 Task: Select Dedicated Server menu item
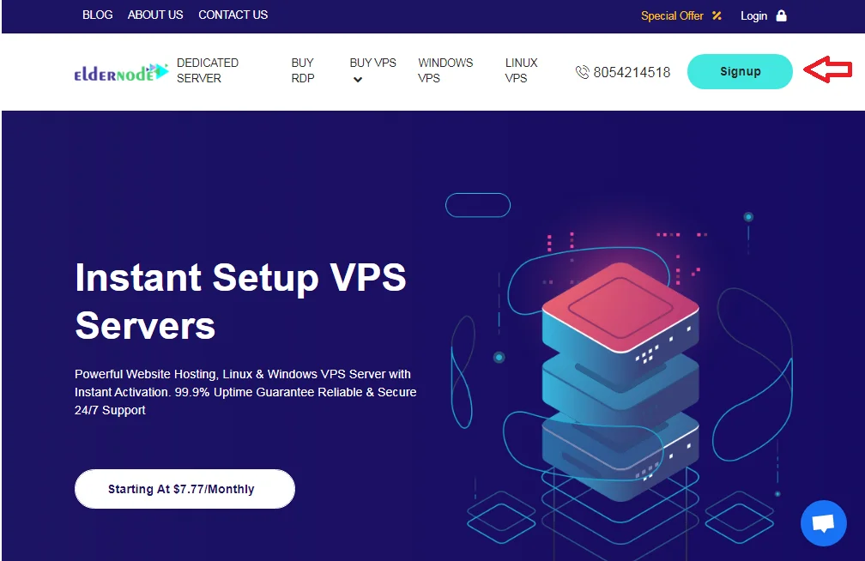coord(208,70)
